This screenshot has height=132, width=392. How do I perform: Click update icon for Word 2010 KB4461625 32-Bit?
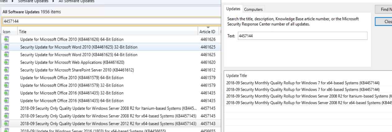click(7, 47)
